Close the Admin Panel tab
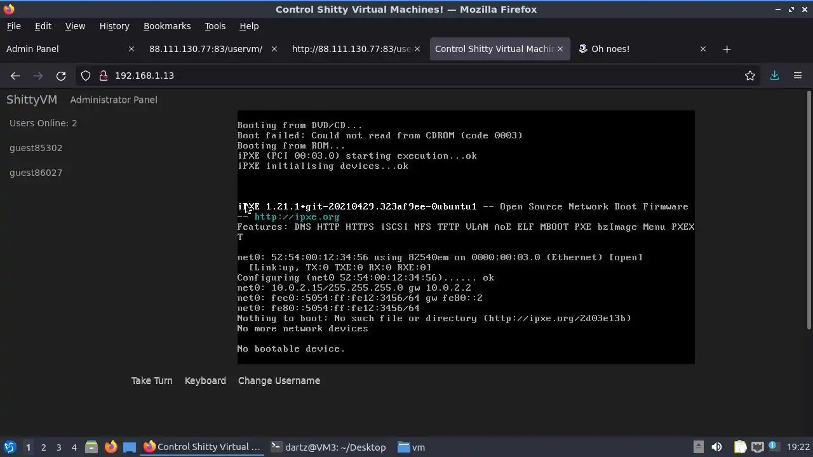The image size is (813, 457). [131, 49]
